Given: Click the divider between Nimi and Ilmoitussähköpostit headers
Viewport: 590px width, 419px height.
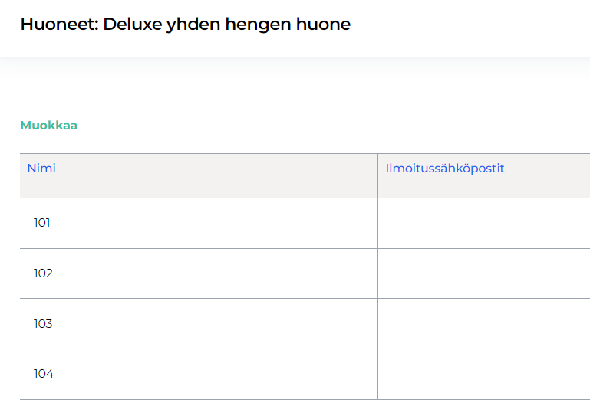Looking at the screenshot, I should [x=377, y=175].
